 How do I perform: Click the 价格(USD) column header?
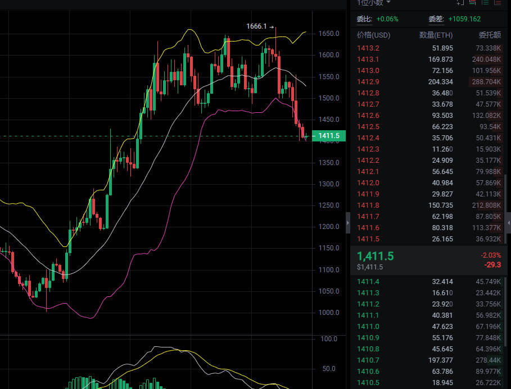(373, 35)
